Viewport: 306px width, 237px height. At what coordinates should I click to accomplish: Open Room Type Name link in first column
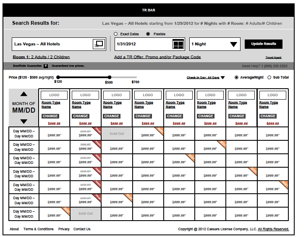click(51, 105)
